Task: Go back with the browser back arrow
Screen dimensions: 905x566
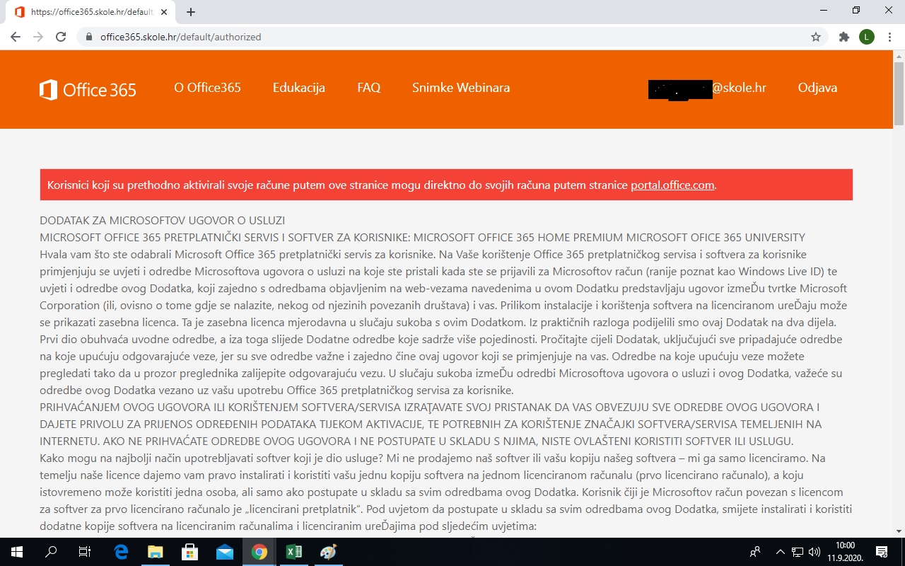Action: point(16,37)
